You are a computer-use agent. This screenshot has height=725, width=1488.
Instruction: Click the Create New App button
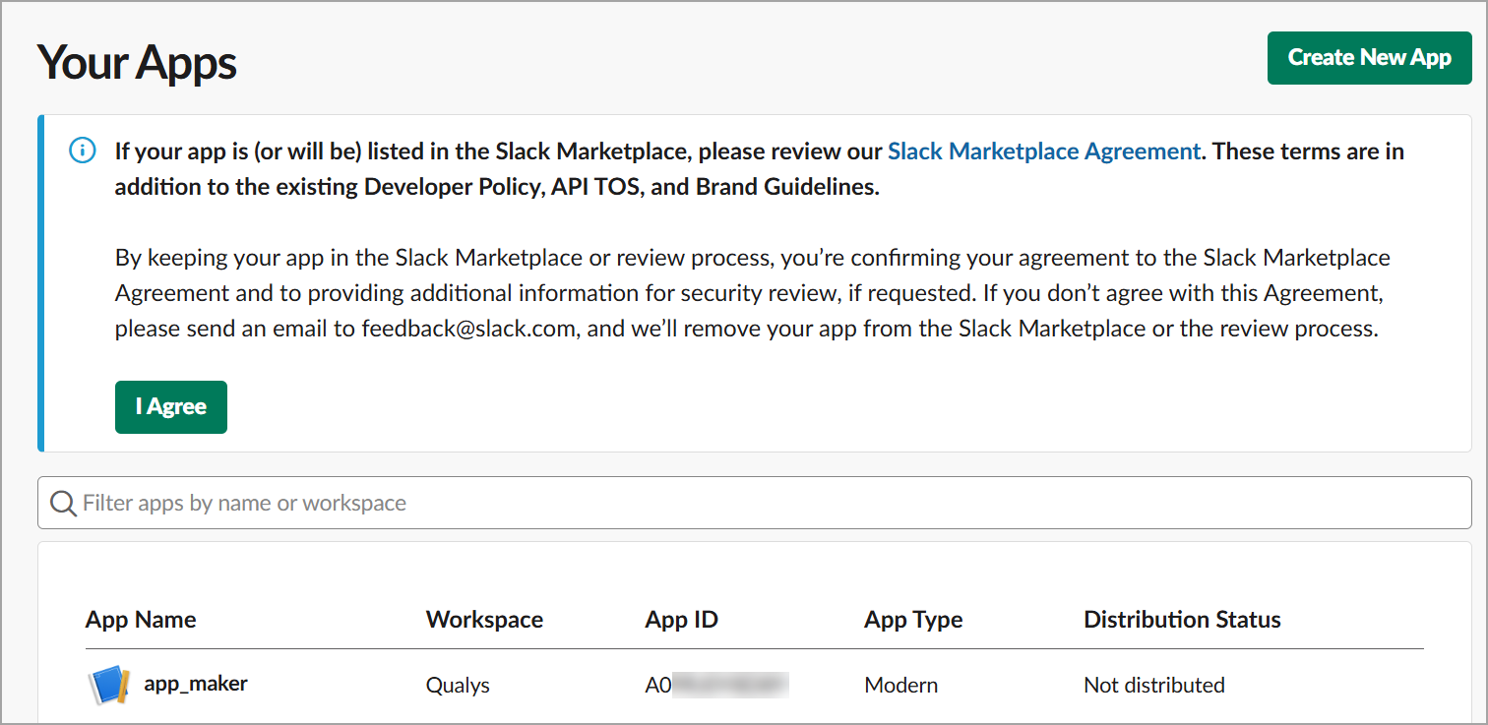pyautogui.click(x=1369, y=58)
